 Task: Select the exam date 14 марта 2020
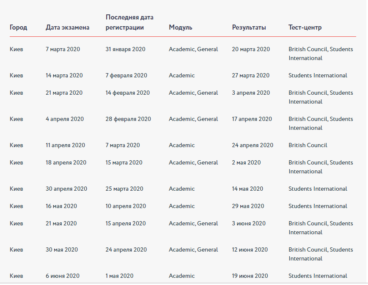pyautogui.click(x=64, y=76)
